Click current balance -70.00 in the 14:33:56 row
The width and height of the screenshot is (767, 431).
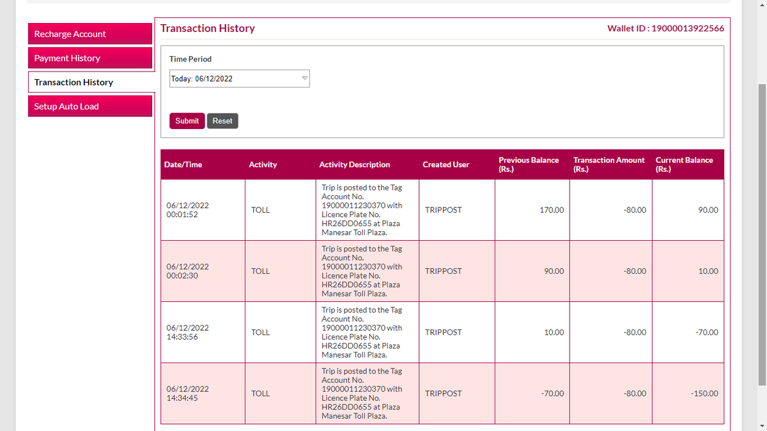(707, 333)
